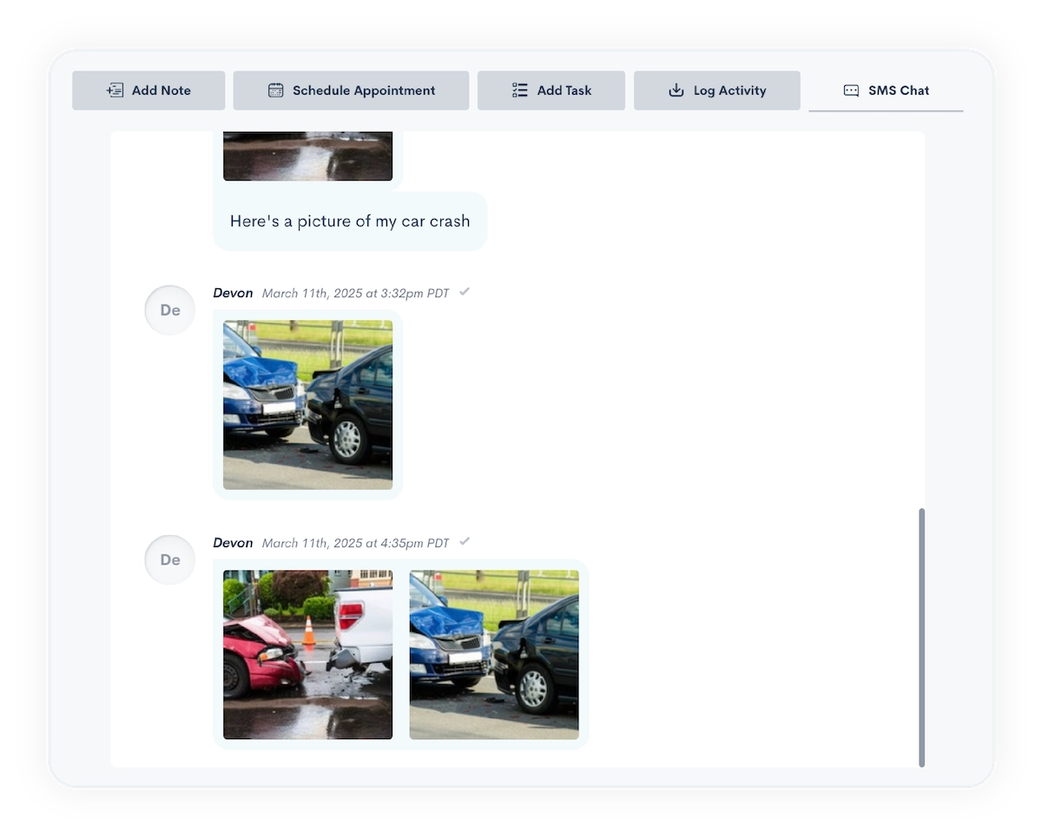The image size is (1042, 838).
Task: Click the SMS chat bubble icon
Action: pos(851,90)
